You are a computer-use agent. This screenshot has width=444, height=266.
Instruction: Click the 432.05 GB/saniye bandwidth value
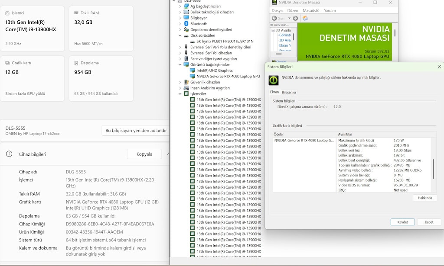(x=407, y=160)
